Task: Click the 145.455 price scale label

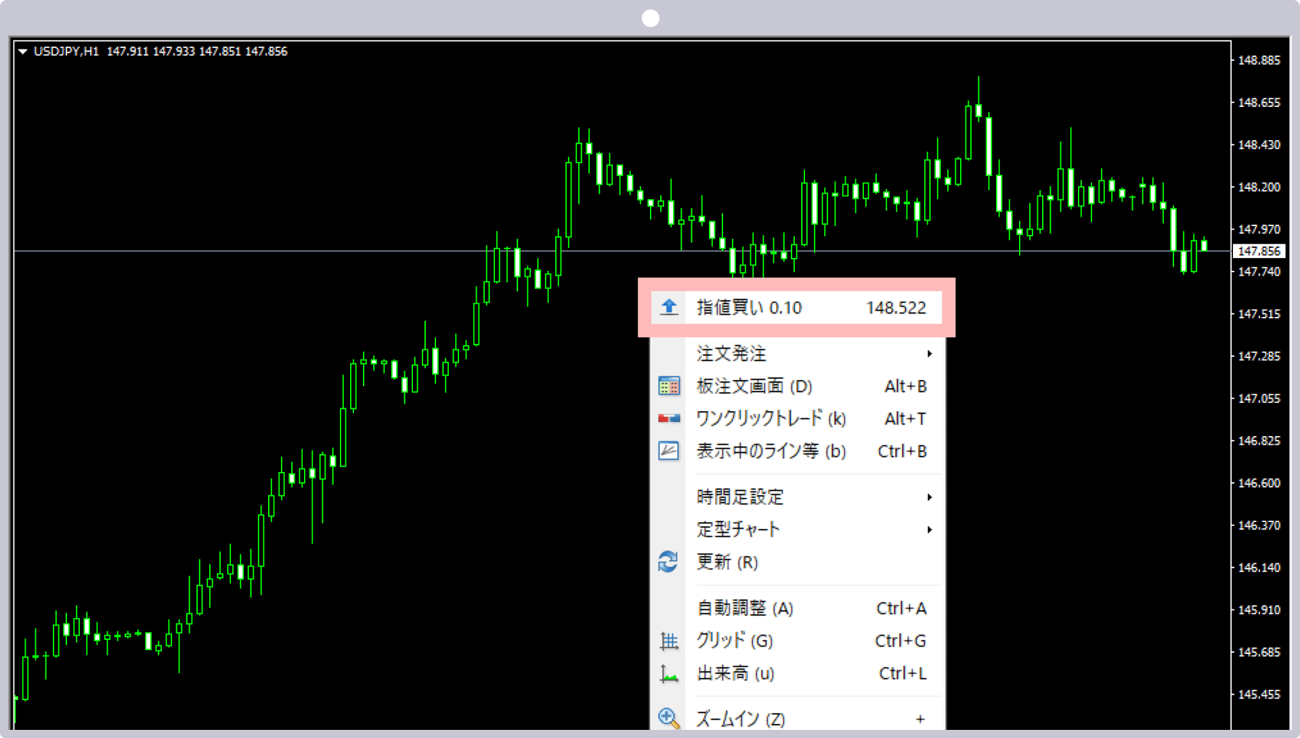Action: click(x=1259, y=695)
